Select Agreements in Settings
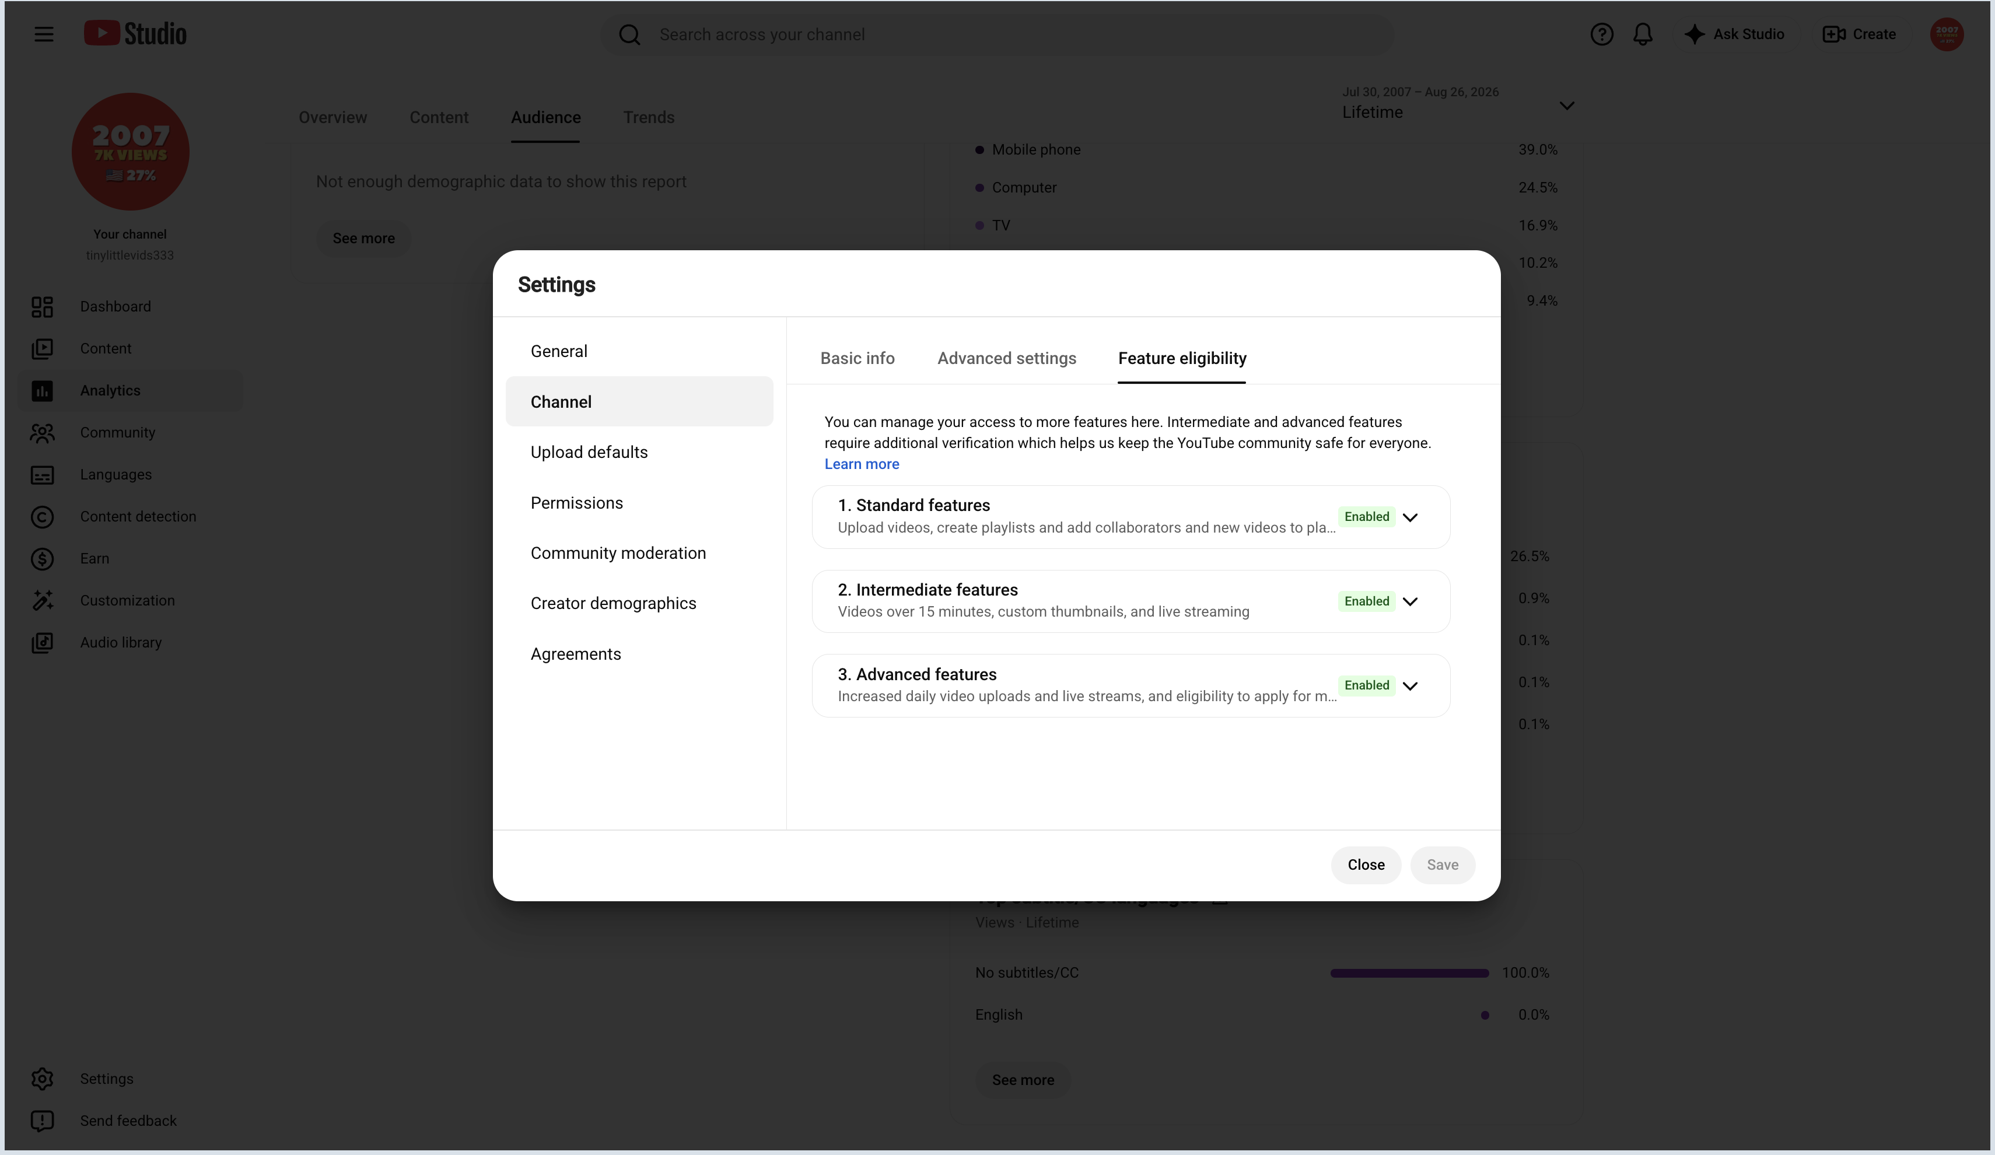Viewport: 1995px width, 1155px height. 639,654
